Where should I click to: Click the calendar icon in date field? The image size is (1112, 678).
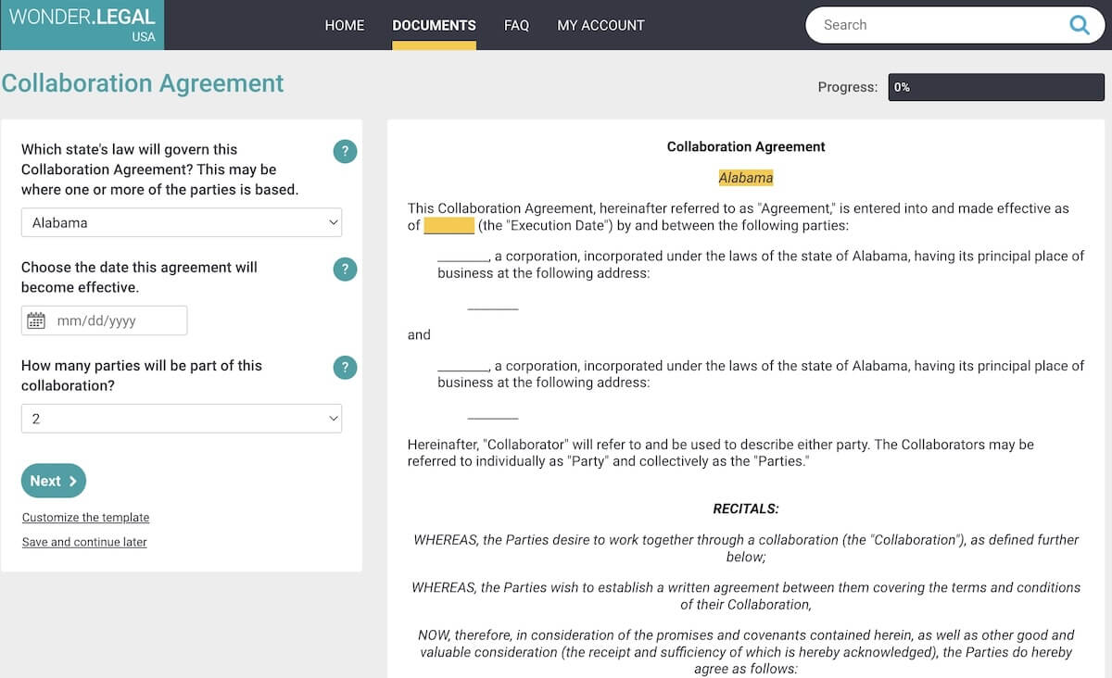click(36, 320)
